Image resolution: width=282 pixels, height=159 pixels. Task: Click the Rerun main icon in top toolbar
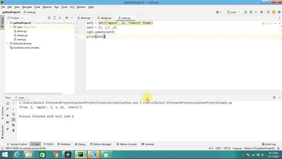coord(245,12)
